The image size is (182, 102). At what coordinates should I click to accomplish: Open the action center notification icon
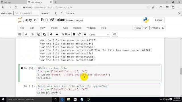tap(171, 99)
